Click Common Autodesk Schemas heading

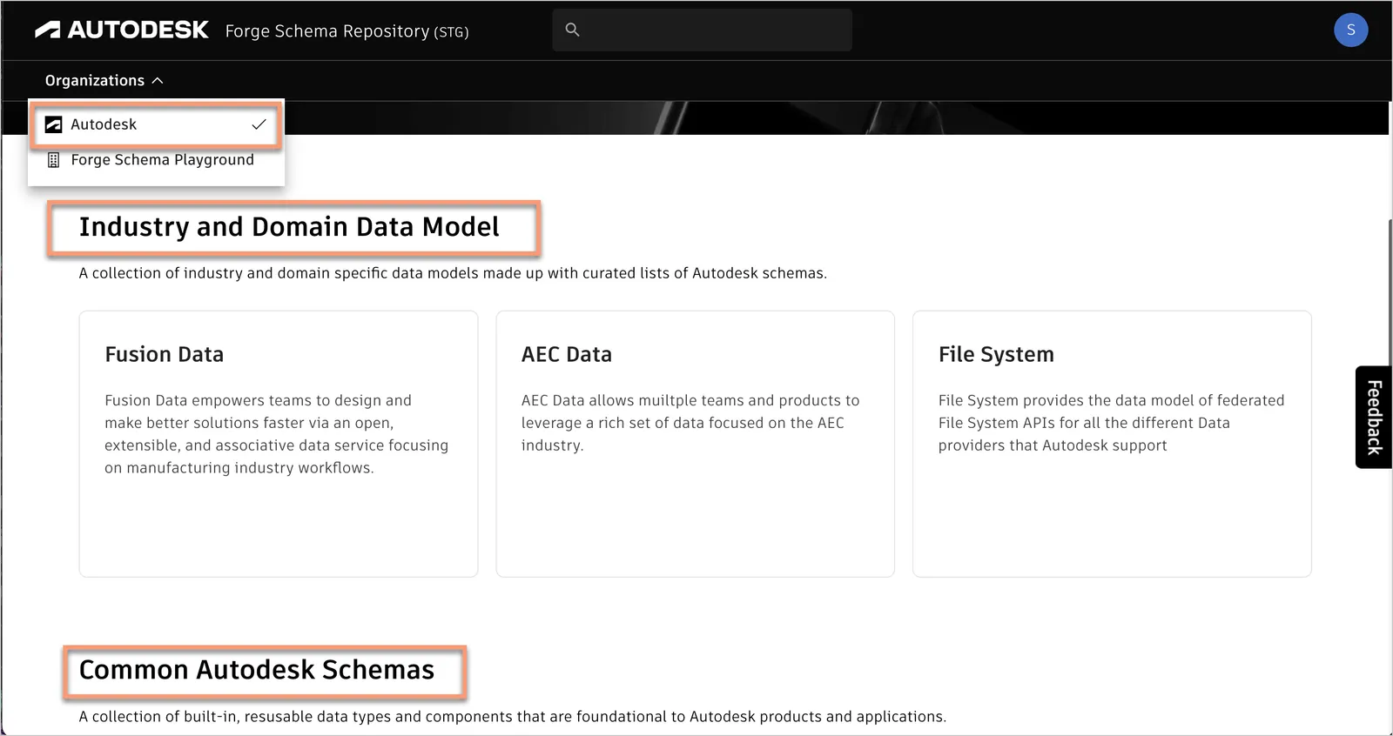tap(257, 670)
